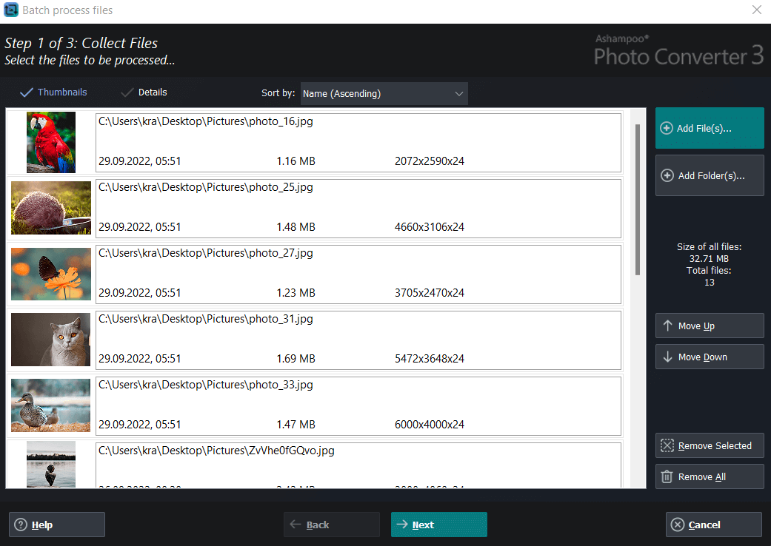The width and height of the screenshot is (771, 546).
Task: Click the Photo Converter logo in the title bar
Action: (x=678, y=50)
